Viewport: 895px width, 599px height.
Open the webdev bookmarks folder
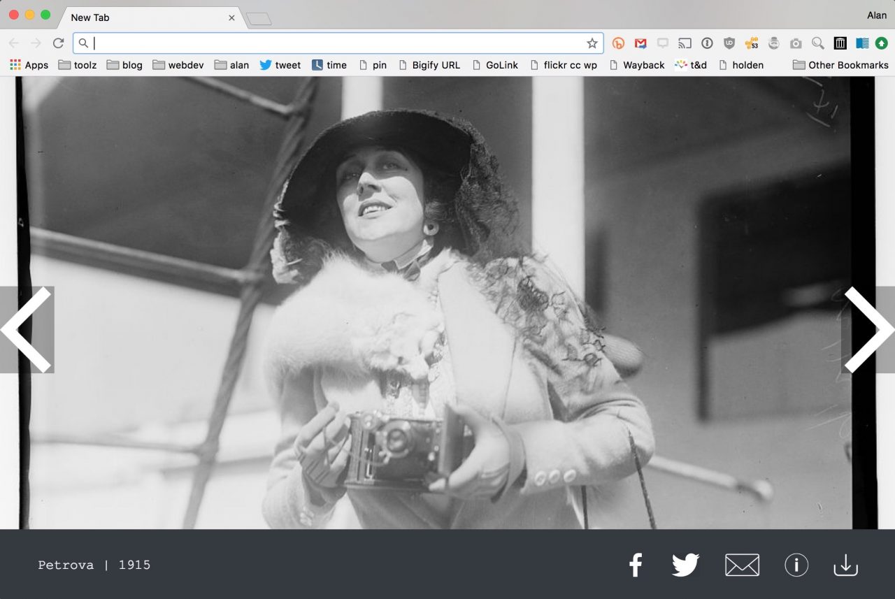tap(178, 65)
